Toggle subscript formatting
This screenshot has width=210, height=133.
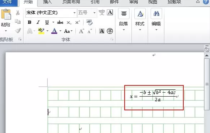(69, 23)
